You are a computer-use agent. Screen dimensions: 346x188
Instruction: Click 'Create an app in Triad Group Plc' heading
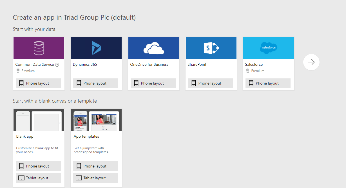point(74,17)
